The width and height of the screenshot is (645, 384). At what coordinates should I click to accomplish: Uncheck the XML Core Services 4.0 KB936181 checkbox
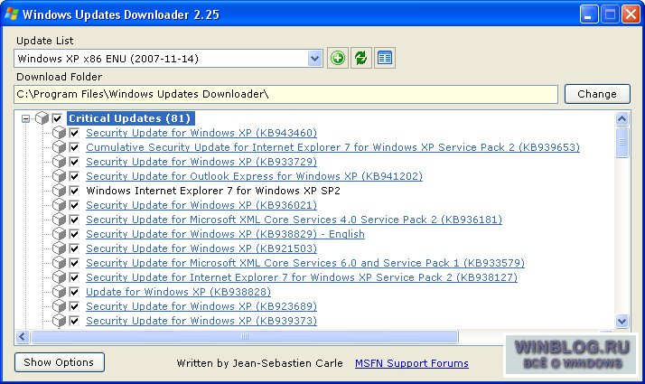[74, 220]
